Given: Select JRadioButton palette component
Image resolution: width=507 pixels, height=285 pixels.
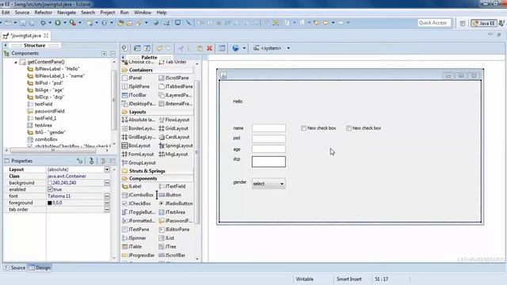Looking at the screenshot, I should (x=176, y=203).
